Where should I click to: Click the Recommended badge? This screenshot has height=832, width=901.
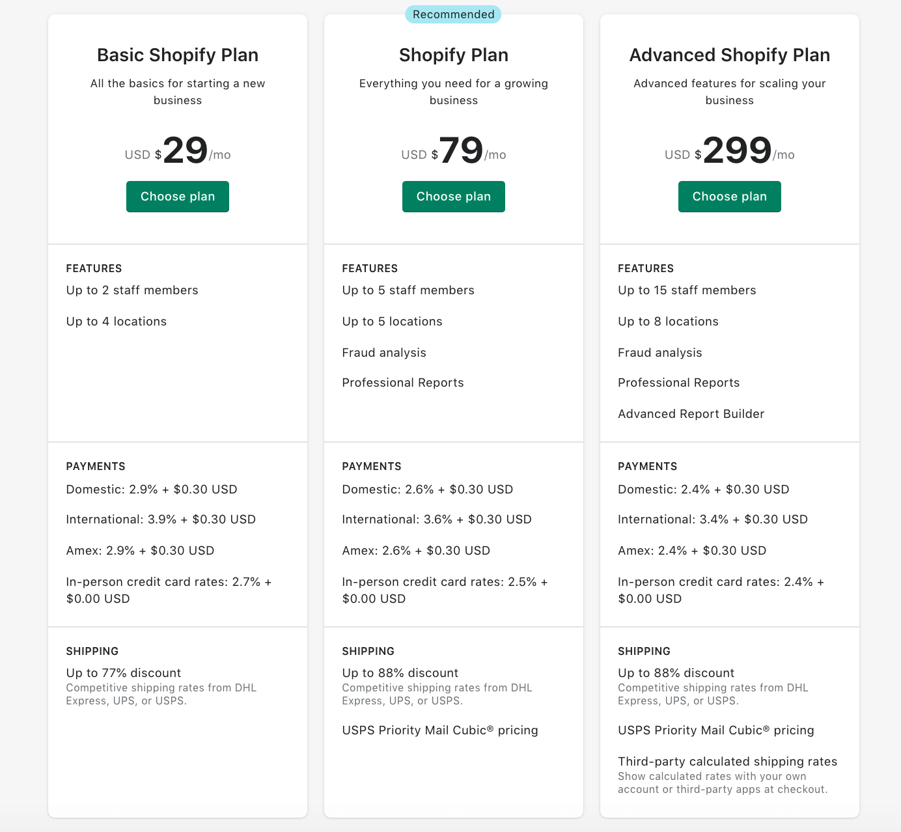(x=453, y=14)
